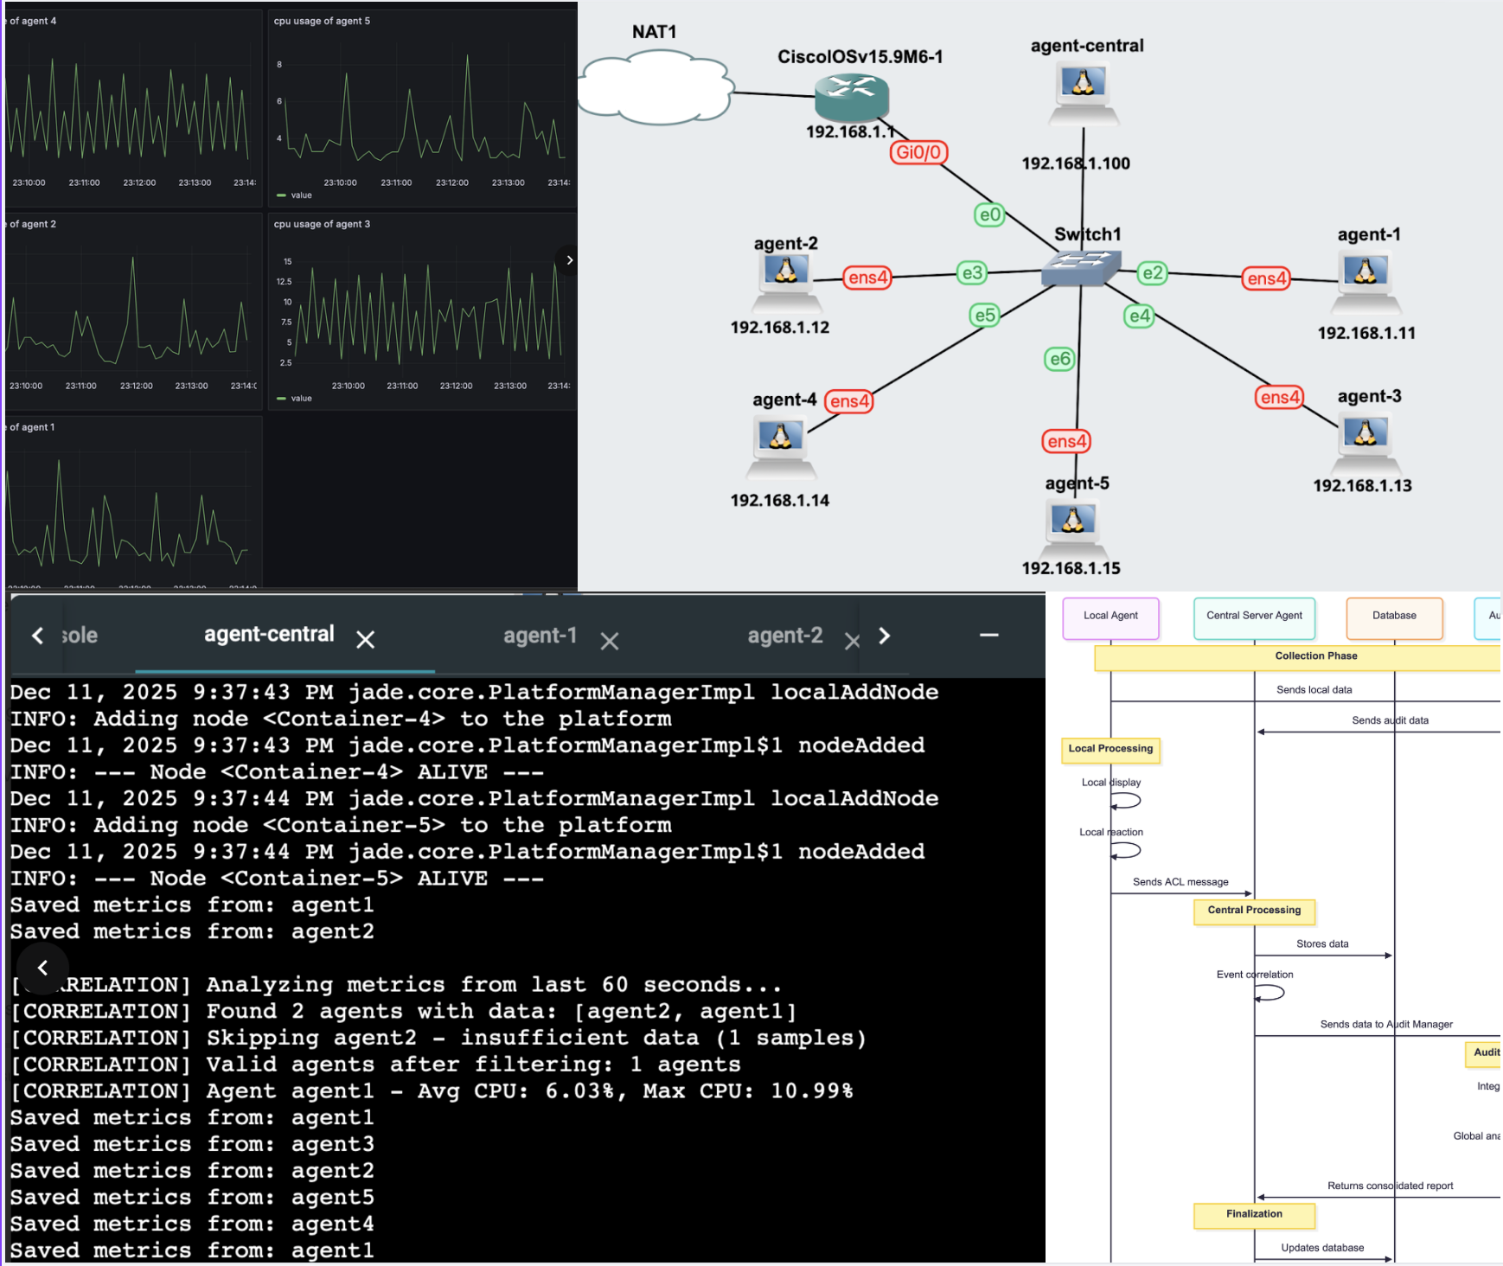This screenshot has width=1503, height=1266.
Task: Click the circular back chevron inside the console
Action: pos(42,969)
